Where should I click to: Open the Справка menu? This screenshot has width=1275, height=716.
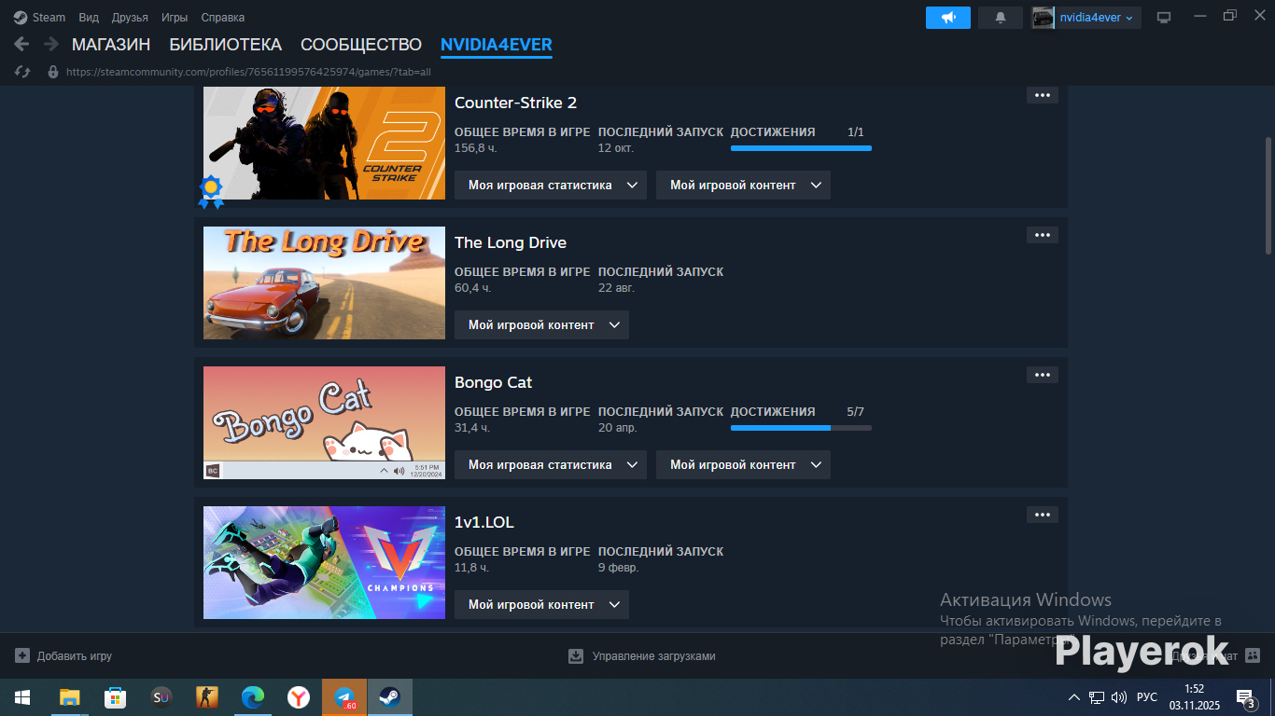[223, 18]
